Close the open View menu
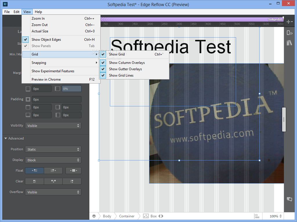 click(27, 12)
